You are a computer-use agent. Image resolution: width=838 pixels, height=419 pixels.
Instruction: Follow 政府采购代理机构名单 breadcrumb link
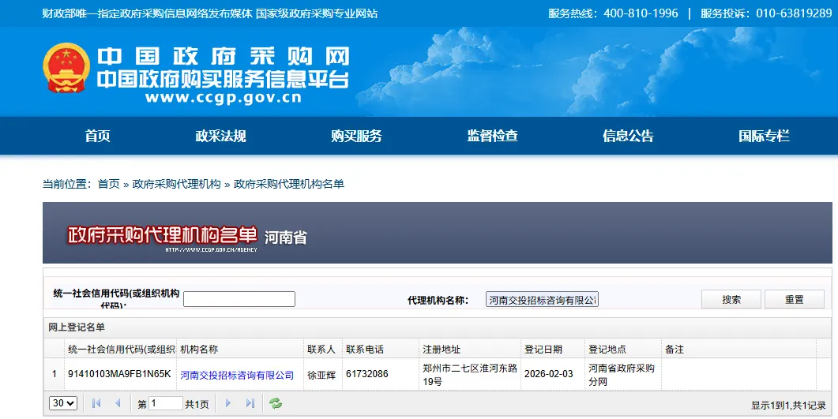point(288,184)
